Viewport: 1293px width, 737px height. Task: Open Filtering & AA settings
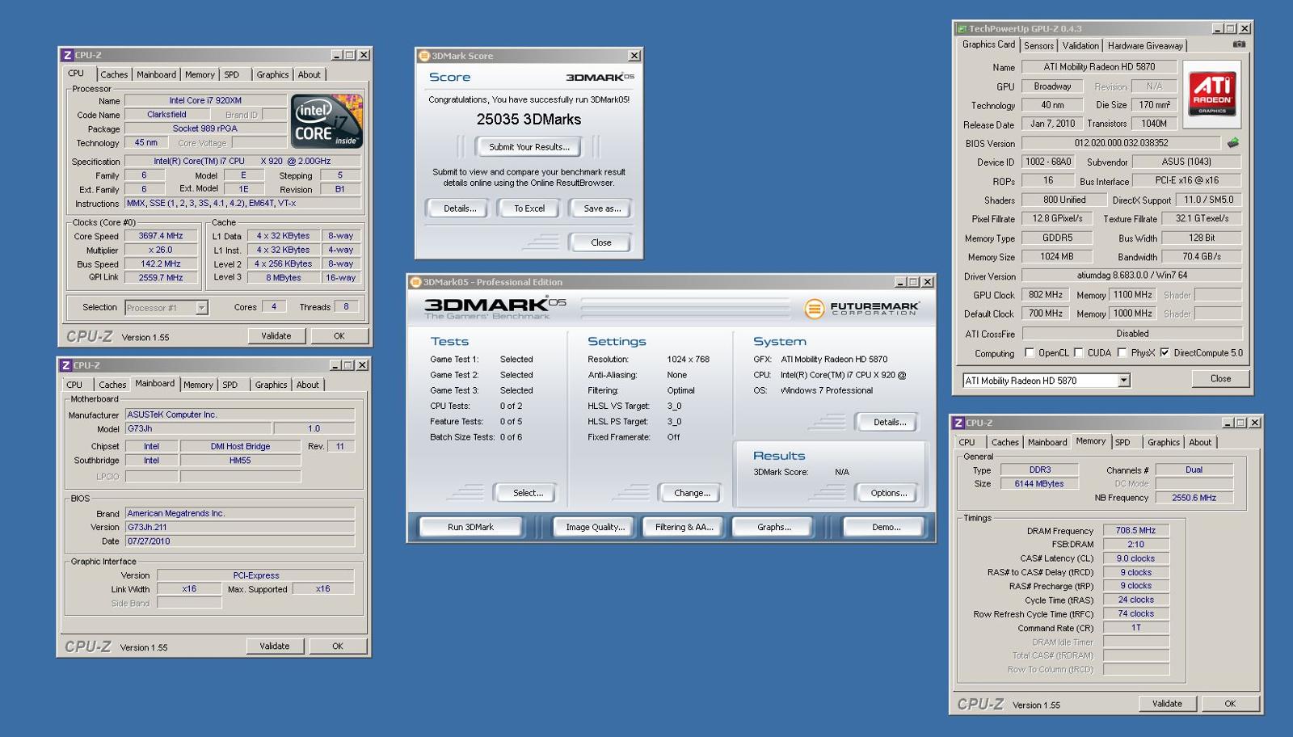coord(684,527)
